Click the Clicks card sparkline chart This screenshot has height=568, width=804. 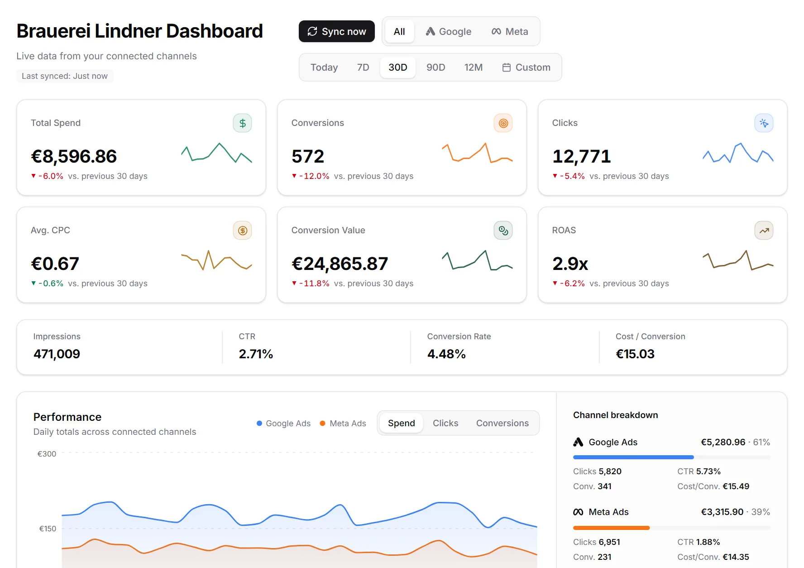point(738,153)
